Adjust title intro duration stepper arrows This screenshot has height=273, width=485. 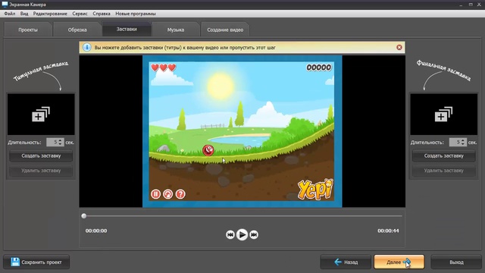click(61, 143)
